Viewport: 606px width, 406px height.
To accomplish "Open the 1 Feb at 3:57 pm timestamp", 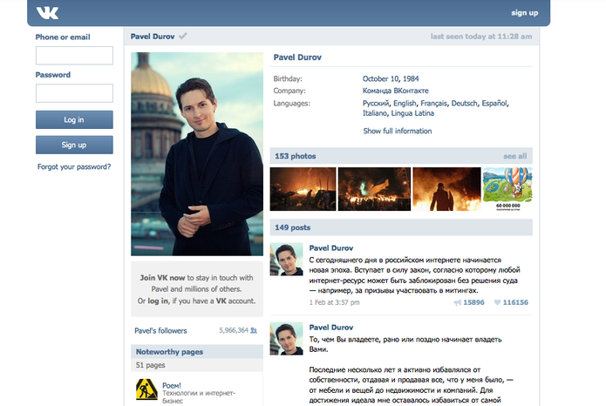I will coord(334,302).
